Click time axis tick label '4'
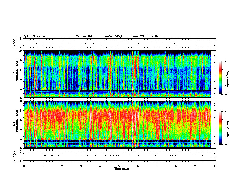 pos(100,166)
